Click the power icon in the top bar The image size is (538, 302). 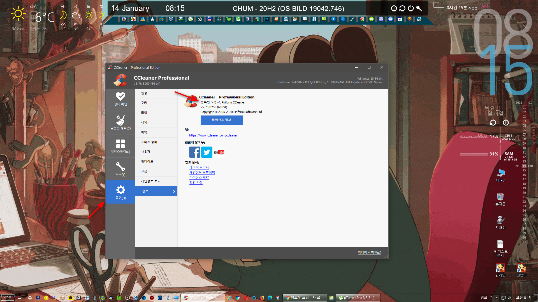411,8
